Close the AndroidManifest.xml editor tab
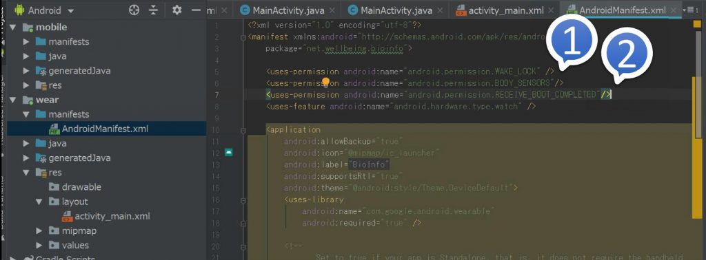The width and height of the screenshot is (706, 260). click(673, 10)
